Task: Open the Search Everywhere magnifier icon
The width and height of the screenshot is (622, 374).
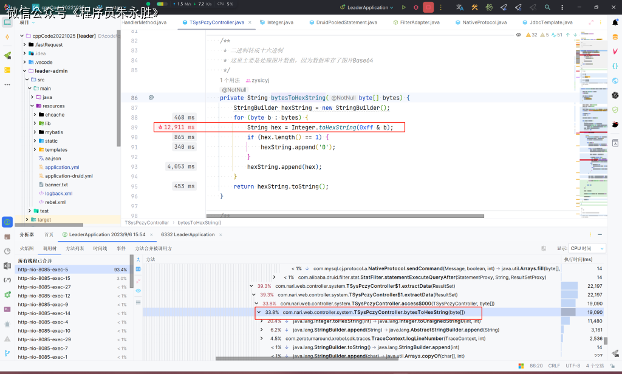Action: pyautogui.click(x=547, y=7)
